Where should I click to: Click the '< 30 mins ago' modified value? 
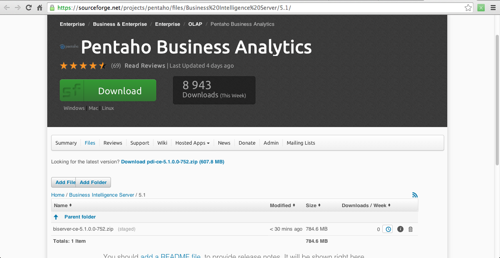tap(286, 229)
